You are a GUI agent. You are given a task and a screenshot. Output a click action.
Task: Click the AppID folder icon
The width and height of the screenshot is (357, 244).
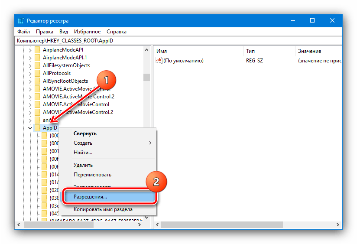coord(38,128)
